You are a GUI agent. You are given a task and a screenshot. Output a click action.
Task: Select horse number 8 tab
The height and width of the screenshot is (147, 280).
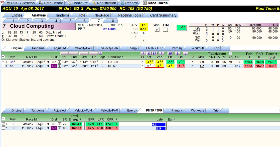click(x=113, y=21)
